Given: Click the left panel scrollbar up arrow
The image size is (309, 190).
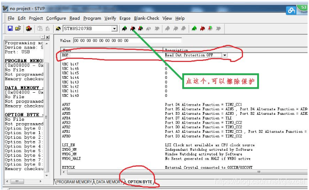Looking at the screenshot, I should click(47, 43).
